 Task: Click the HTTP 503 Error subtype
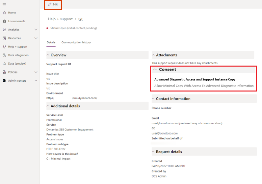pyautogui.click(x=56, y=149)
